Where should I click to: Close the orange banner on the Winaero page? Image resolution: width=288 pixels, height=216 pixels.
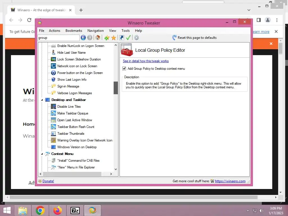point(271,44)
